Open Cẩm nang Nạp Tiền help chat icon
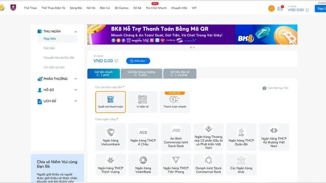This screenshot has height=183, width=326. click(x=264, y=88)
